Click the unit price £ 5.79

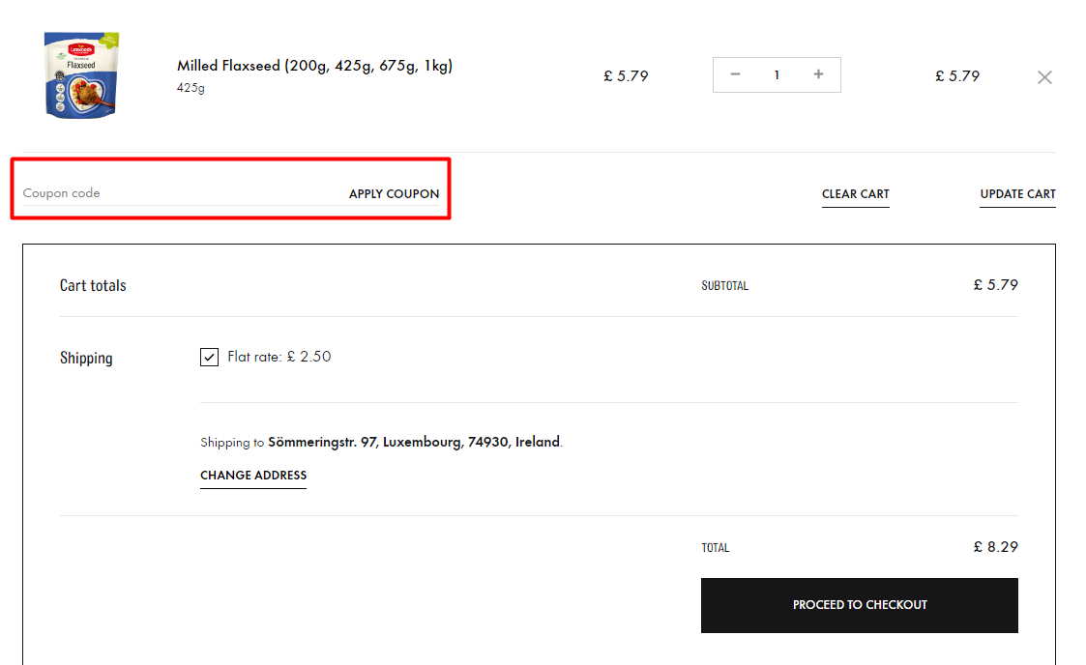(x=626, y=76)
